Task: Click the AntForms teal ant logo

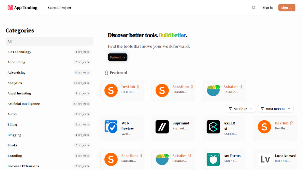Action: click(x=213, y=159)
